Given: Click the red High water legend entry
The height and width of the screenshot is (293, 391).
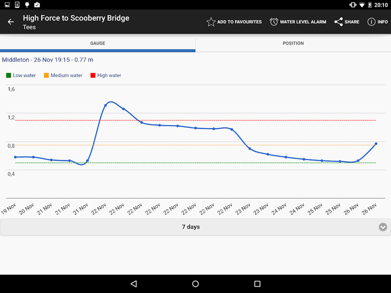Looking at the screenshot, I should tap(106, 75).
